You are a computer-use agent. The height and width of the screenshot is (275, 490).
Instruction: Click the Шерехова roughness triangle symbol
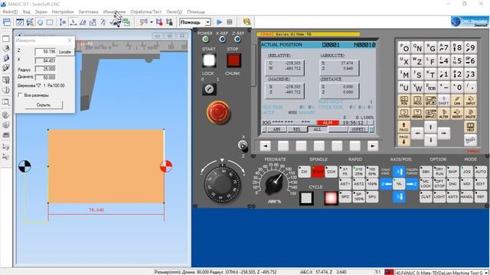click(x=38, y=86)
